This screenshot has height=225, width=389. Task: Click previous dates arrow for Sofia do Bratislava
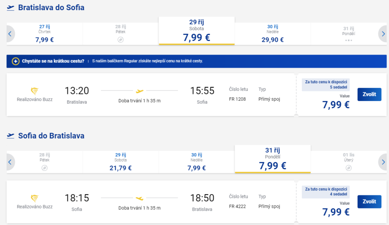click(10, 162)
